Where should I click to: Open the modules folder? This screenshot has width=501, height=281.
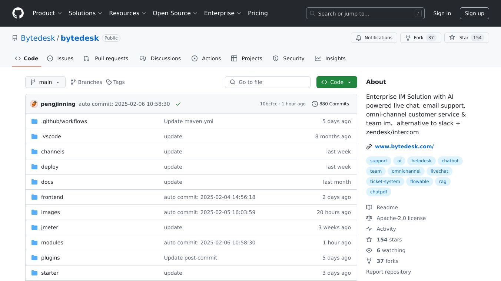[52, 243]
